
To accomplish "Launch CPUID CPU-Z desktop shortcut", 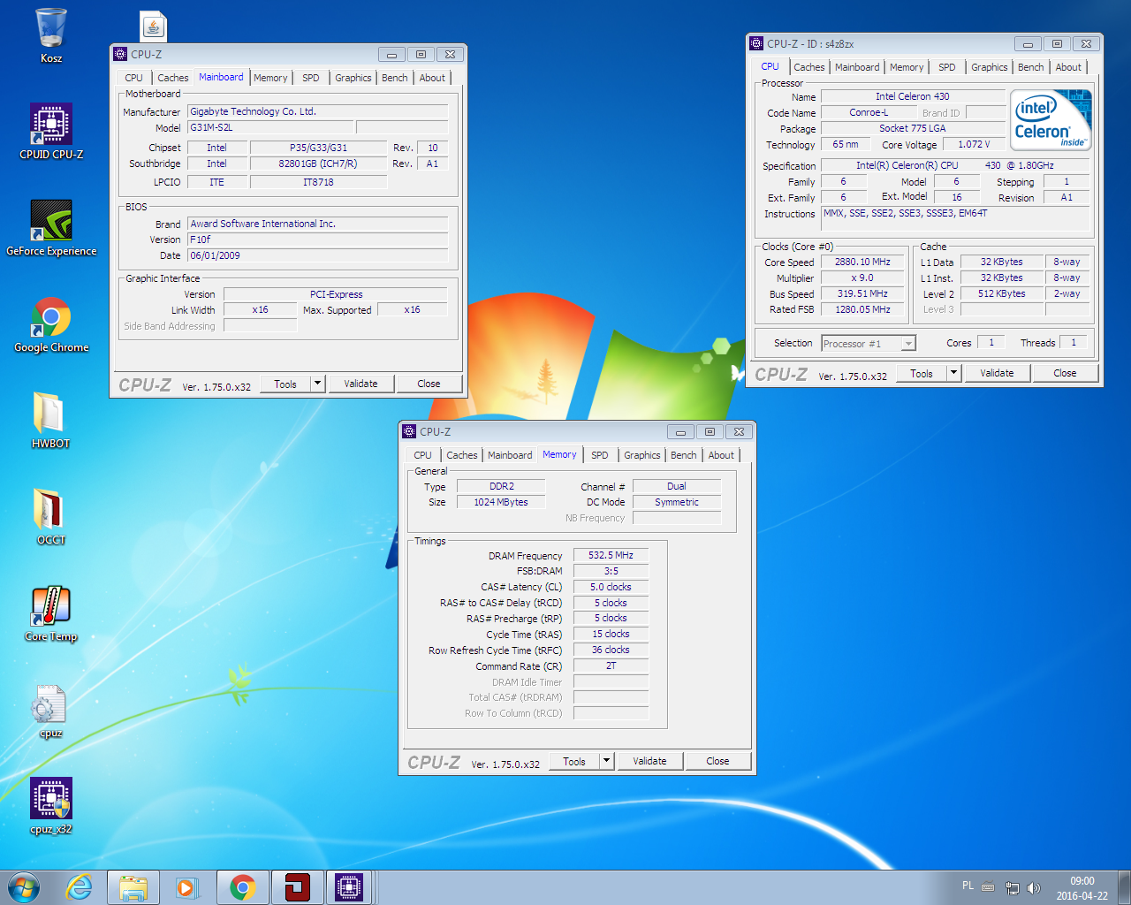I will point(51,131).
